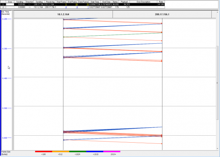Click the Rate value 141,882
This screenshot has width=220, height=157.
click(161, 4)
